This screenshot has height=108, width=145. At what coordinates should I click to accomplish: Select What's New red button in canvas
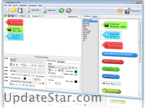click(x=14, y=22)
